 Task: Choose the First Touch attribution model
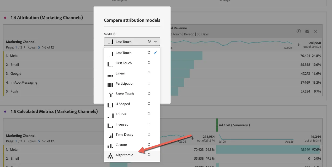click(x=132, y=63)
